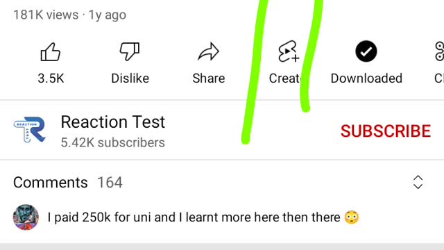Expand description via 181K views text

coord(46,15)
